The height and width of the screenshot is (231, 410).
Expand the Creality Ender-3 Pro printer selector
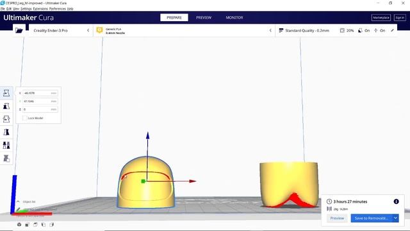tap(61, 30)
